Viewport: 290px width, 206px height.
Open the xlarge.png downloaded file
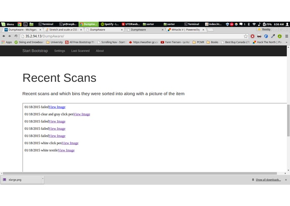(21, 180)
